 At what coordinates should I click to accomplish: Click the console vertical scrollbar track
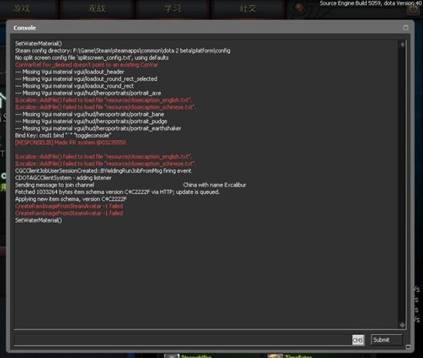tap(402, 185)
